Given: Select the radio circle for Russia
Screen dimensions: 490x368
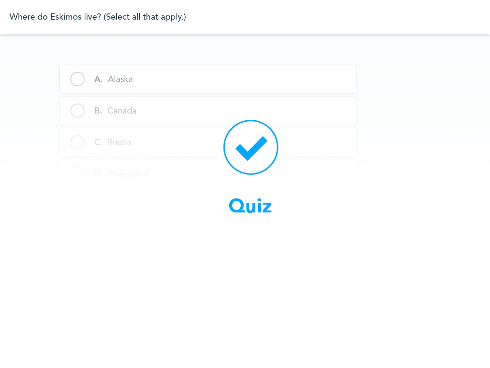Looking at the screenshot, I should (78, 142).
